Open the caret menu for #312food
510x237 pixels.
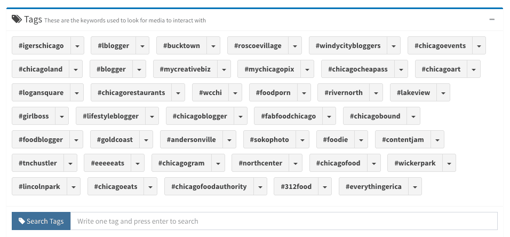(324, 186)
